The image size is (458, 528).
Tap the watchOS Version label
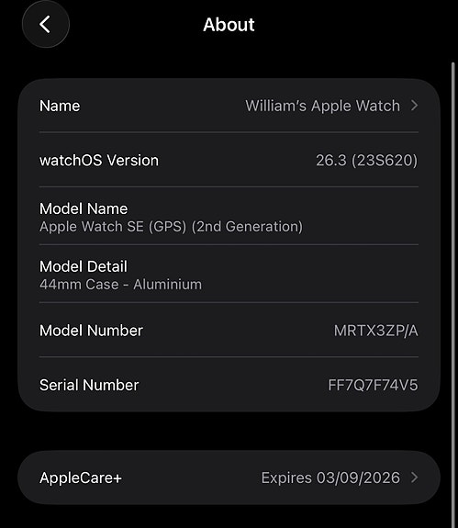[x=99, y=161]
